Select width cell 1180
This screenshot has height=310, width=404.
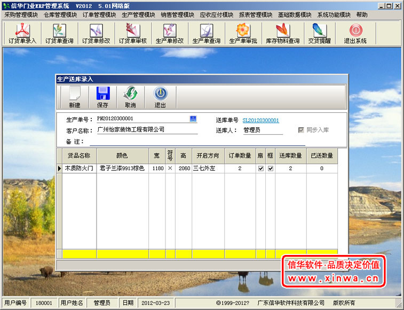[157, 168]
